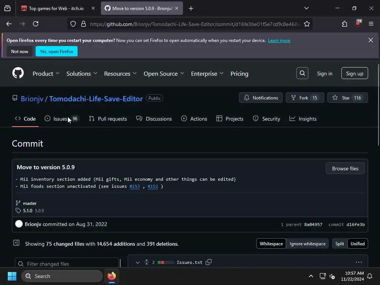Click the GitHub Octocat logo
The height and width of the screenshot is (285, 380).
click(x=18, y=73)
